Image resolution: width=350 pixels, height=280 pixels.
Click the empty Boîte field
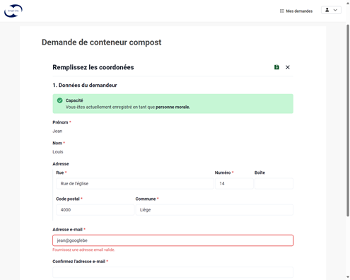point(274,183)
